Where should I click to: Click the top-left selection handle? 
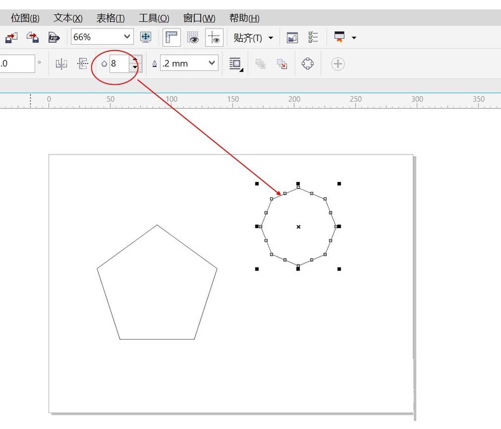pyautogui.click(x=257, y=184)
